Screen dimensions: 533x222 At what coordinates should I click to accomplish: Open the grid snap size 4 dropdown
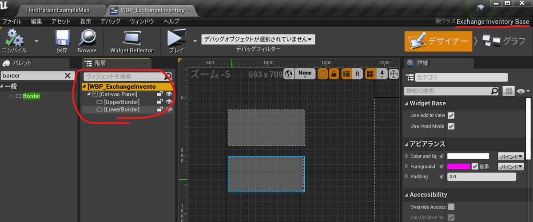click(x=382, y=74)
